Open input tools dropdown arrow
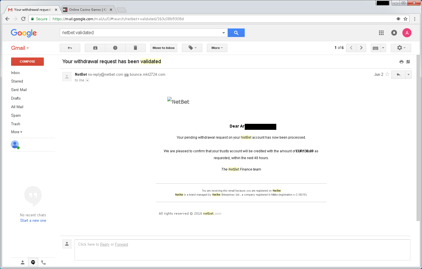 point(383,48)
